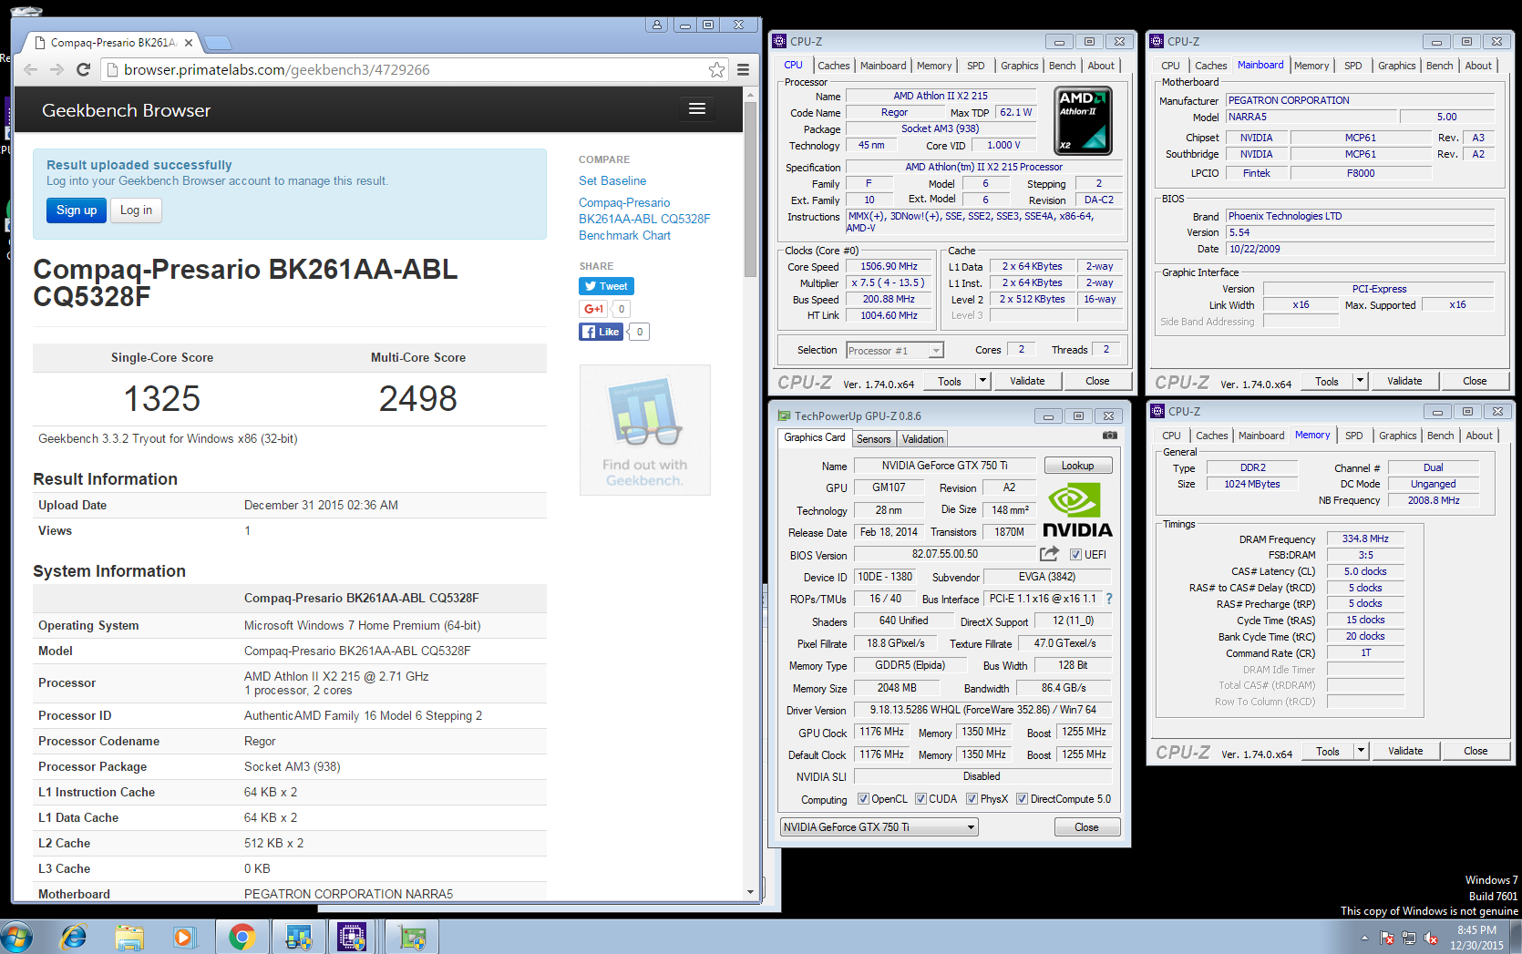Open Bench tab in CPU-Z CPU window
The image size is (1522, 954).
click(x=1062, y=66)
